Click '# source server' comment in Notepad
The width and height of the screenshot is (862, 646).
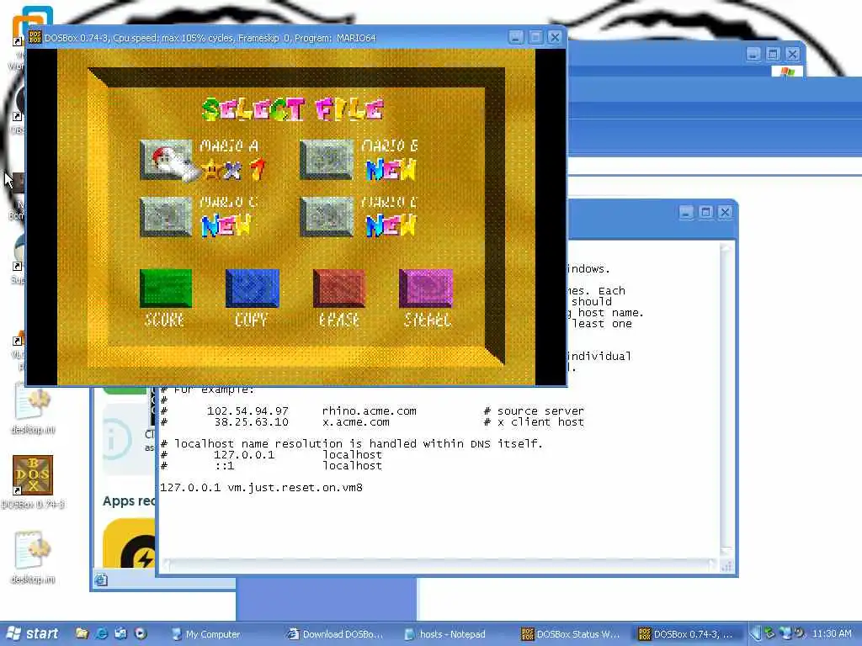coord(534,410)
